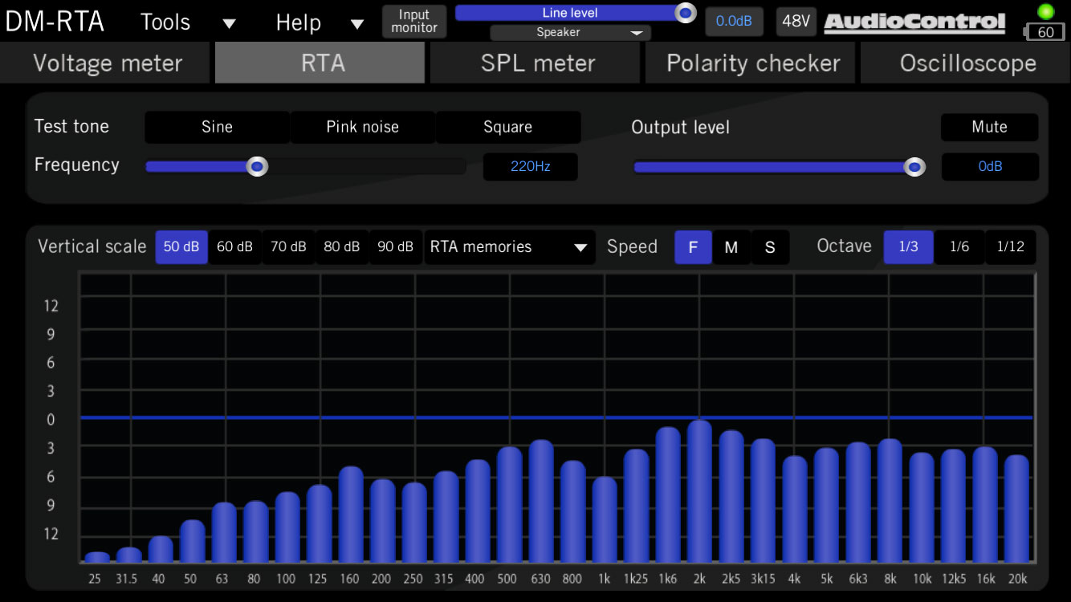This screenshot has width=1071, height=602.
Task: Click the 20k frequency bar
Action: click(1016, 509)
